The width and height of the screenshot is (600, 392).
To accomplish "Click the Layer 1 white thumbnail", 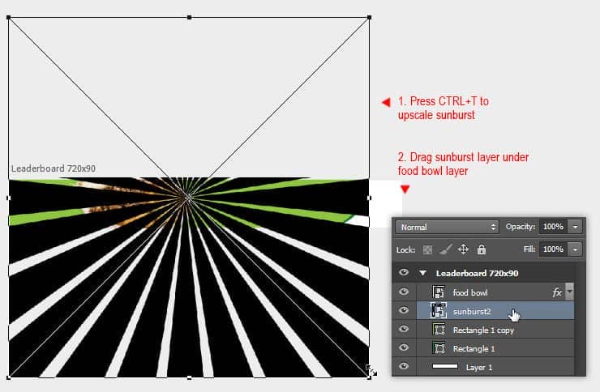I will [x=444, y=366].
